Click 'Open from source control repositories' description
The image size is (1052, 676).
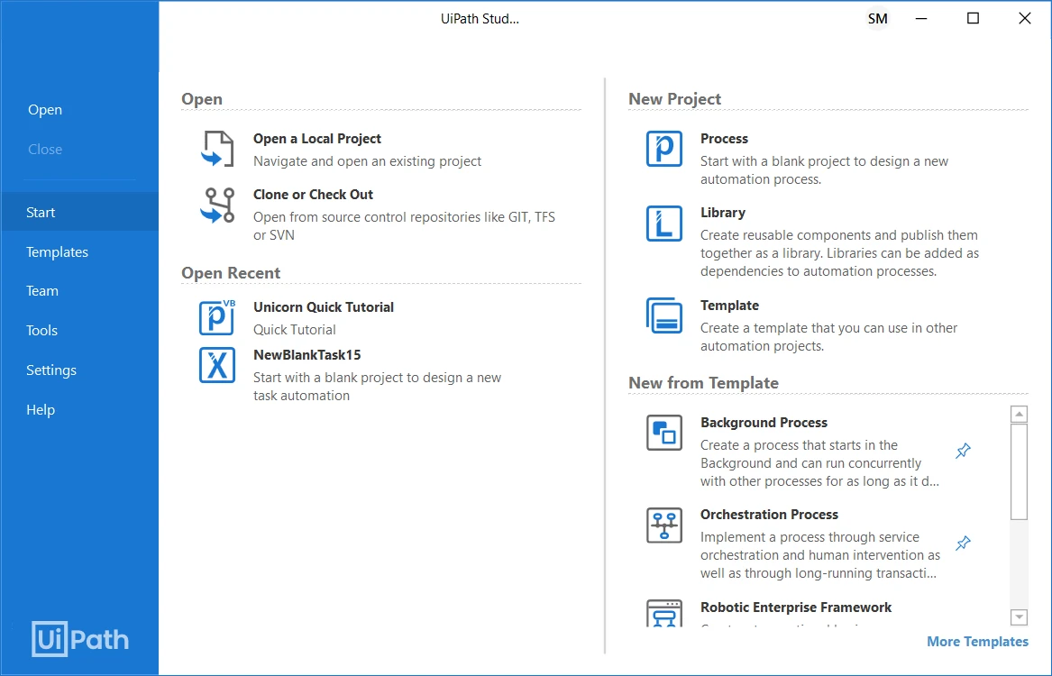tap(404, 226)
